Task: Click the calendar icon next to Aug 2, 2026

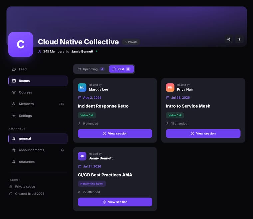Action: click(x=80, y=98)
